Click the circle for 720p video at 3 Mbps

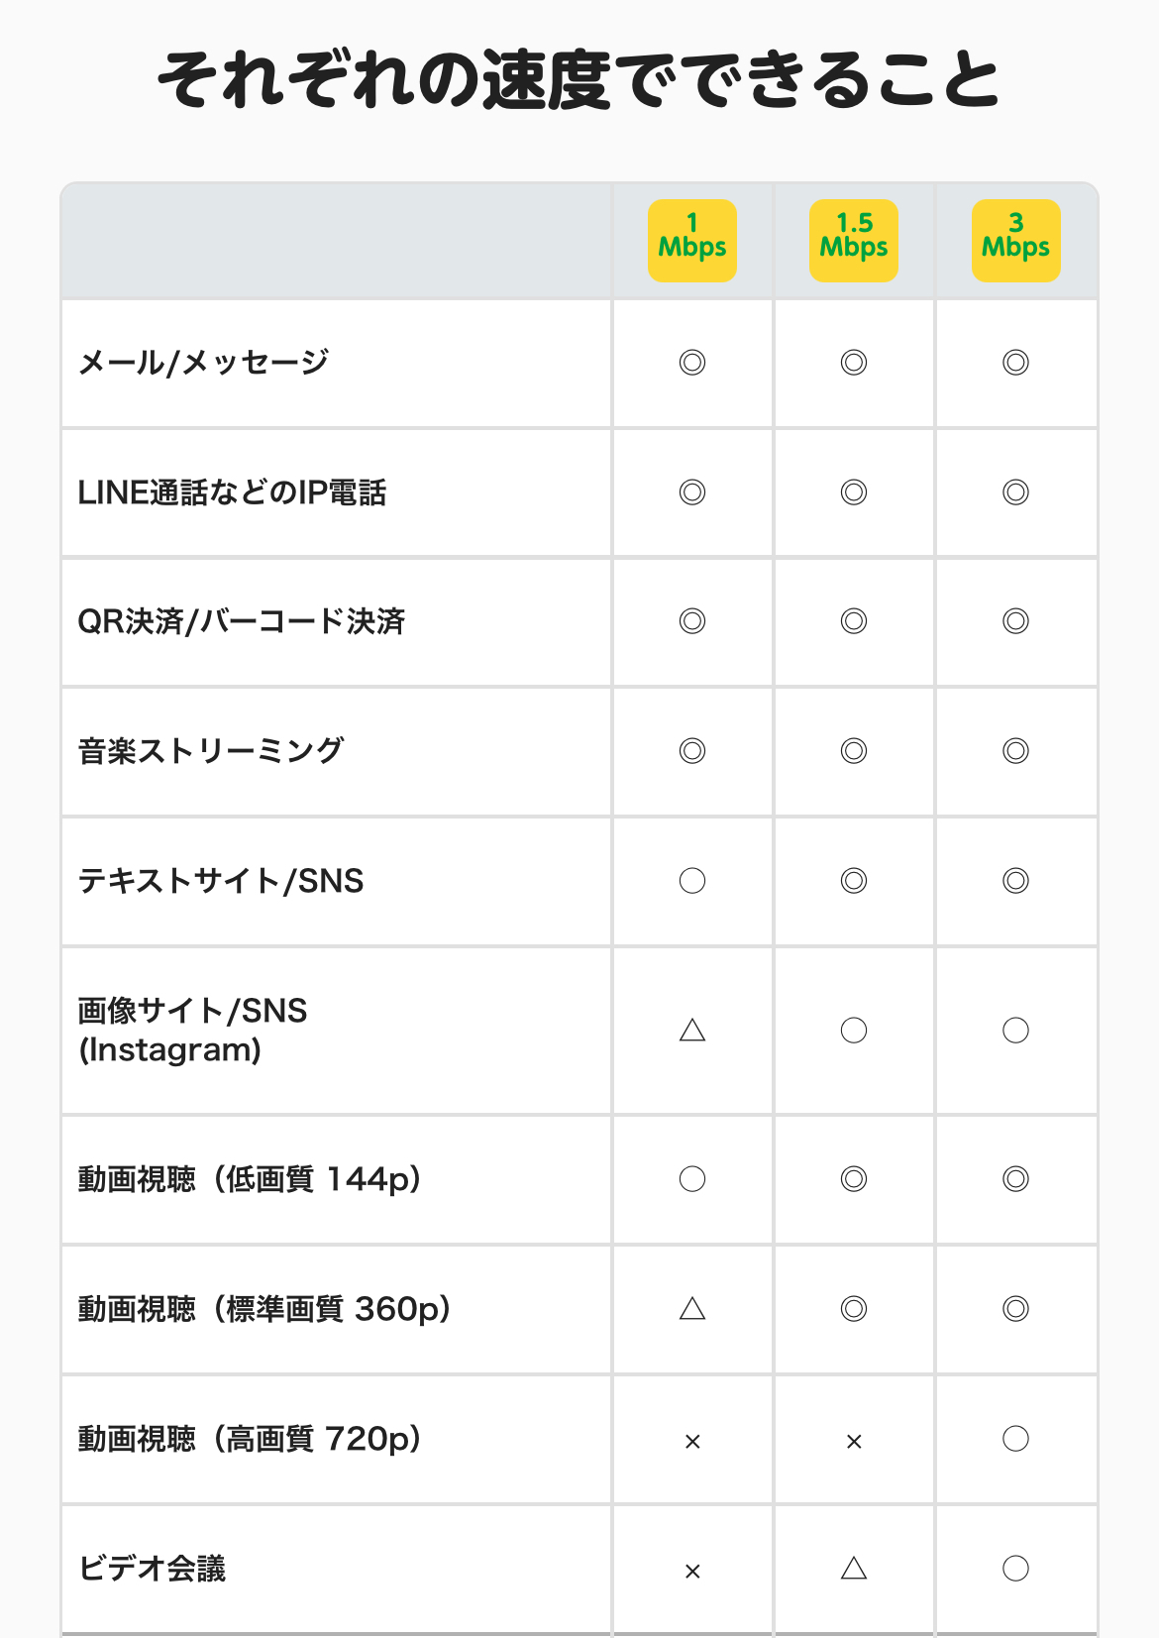coord(1015,1439)
